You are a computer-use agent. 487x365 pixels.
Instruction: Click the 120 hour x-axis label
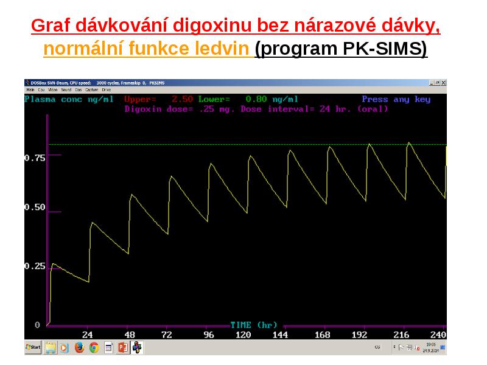tap(243, 335)
